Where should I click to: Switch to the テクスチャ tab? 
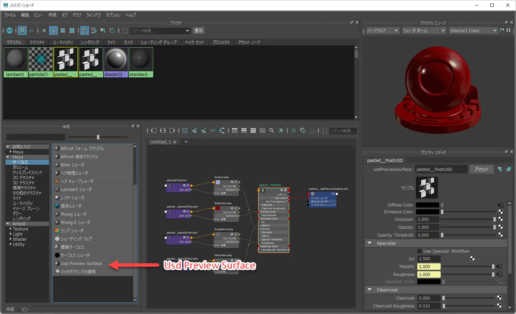pyautogui.click(x=37, y=42)
